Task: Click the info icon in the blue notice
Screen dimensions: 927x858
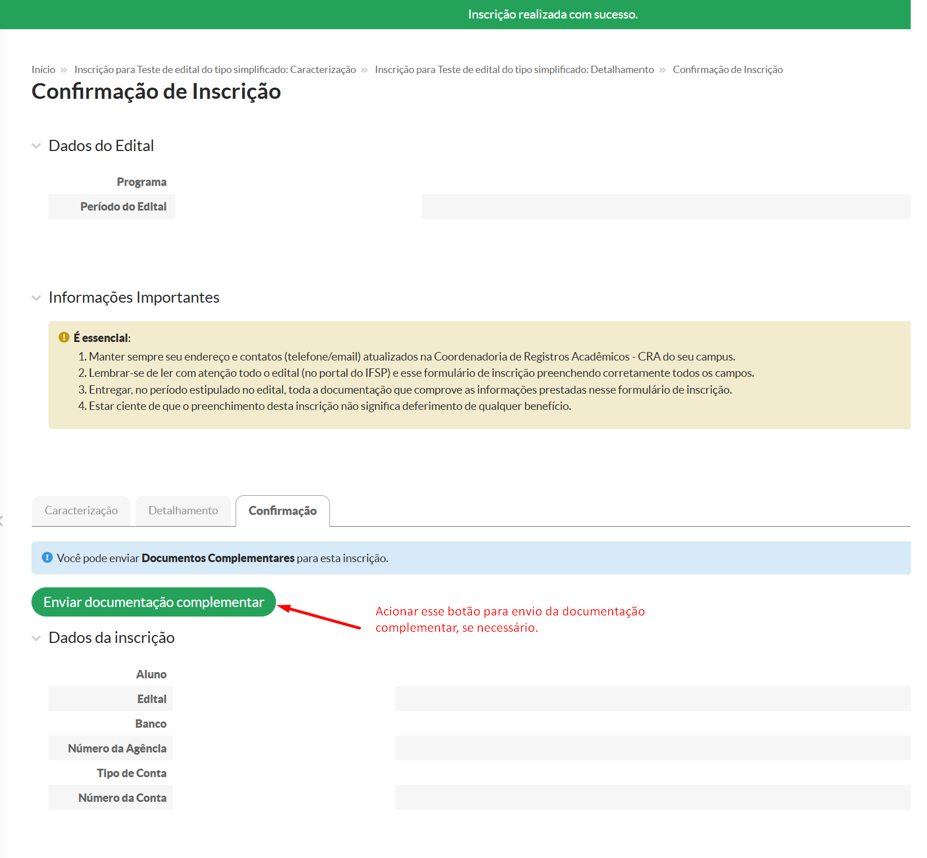Action: point(48,558)
